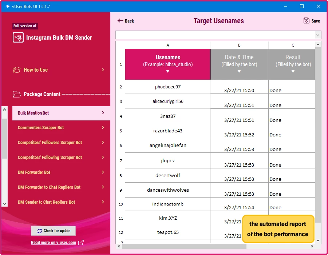Screen dimensions: 328x255
Task: Open the Read more on v-user.com link
Action: click(54, 243)
